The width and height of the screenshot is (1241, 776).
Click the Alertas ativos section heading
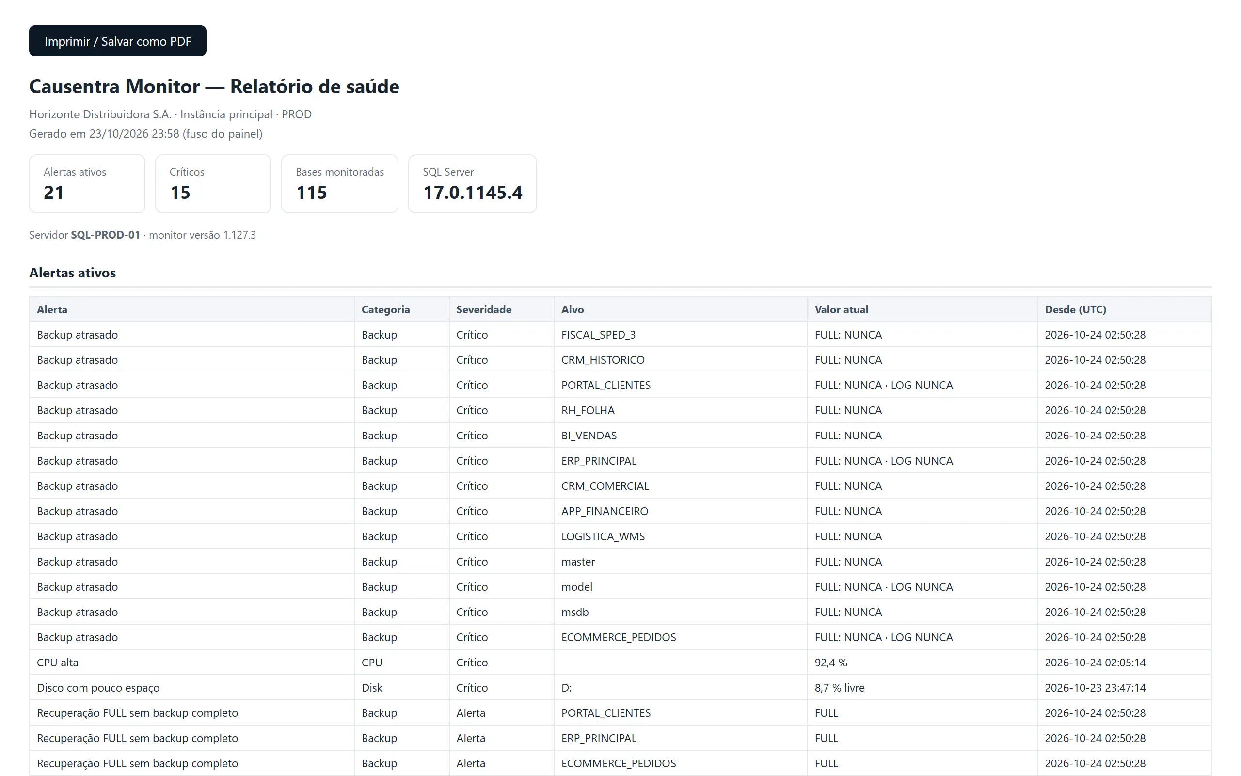[72, 273]
